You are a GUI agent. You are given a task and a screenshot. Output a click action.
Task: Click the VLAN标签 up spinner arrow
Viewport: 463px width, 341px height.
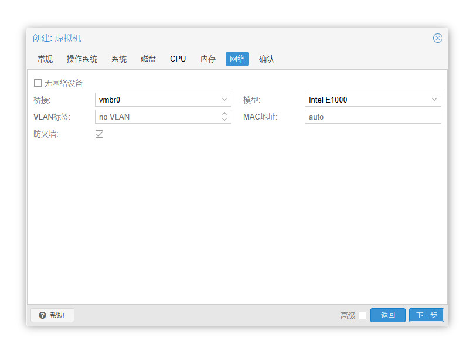[224, 114]
